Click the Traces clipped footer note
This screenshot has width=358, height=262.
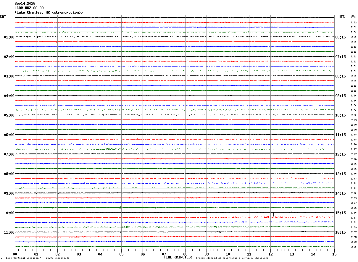point(232,258)
